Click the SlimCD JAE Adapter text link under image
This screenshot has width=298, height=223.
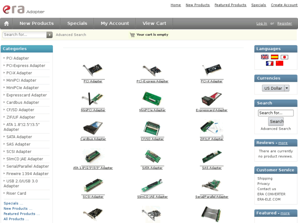[x=152, y=197]
